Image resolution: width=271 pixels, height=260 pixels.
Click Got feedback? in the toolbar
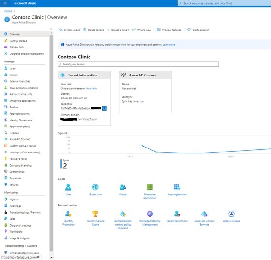(x=198, y=30)
